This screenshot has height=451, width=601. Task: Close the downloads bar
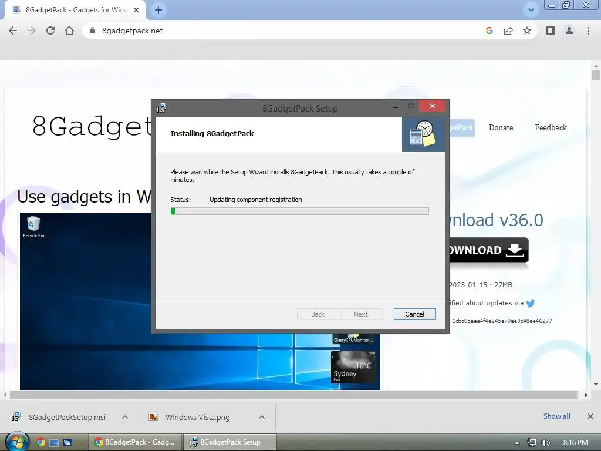point(590,416)
